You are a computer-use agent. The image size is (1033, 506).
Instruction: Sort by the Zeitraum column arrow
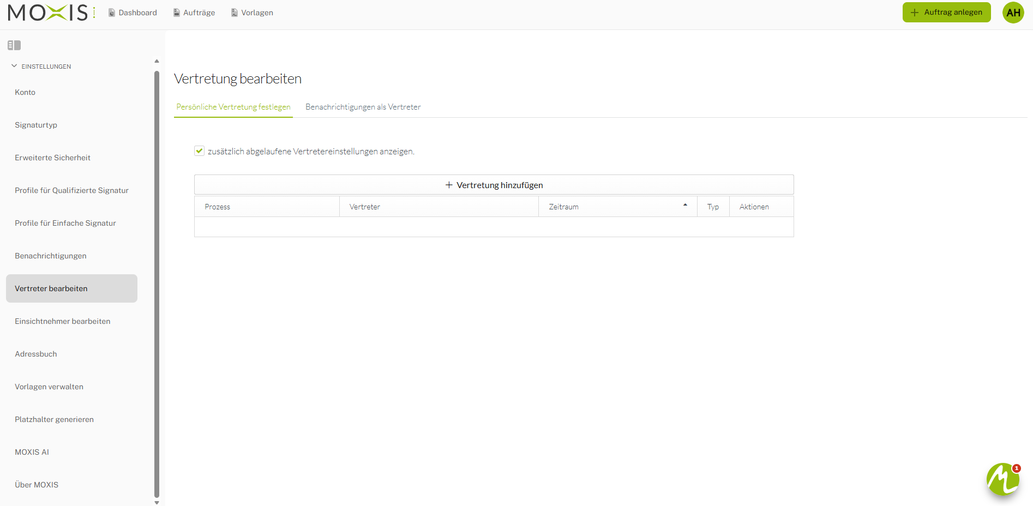tap(685, 205)
